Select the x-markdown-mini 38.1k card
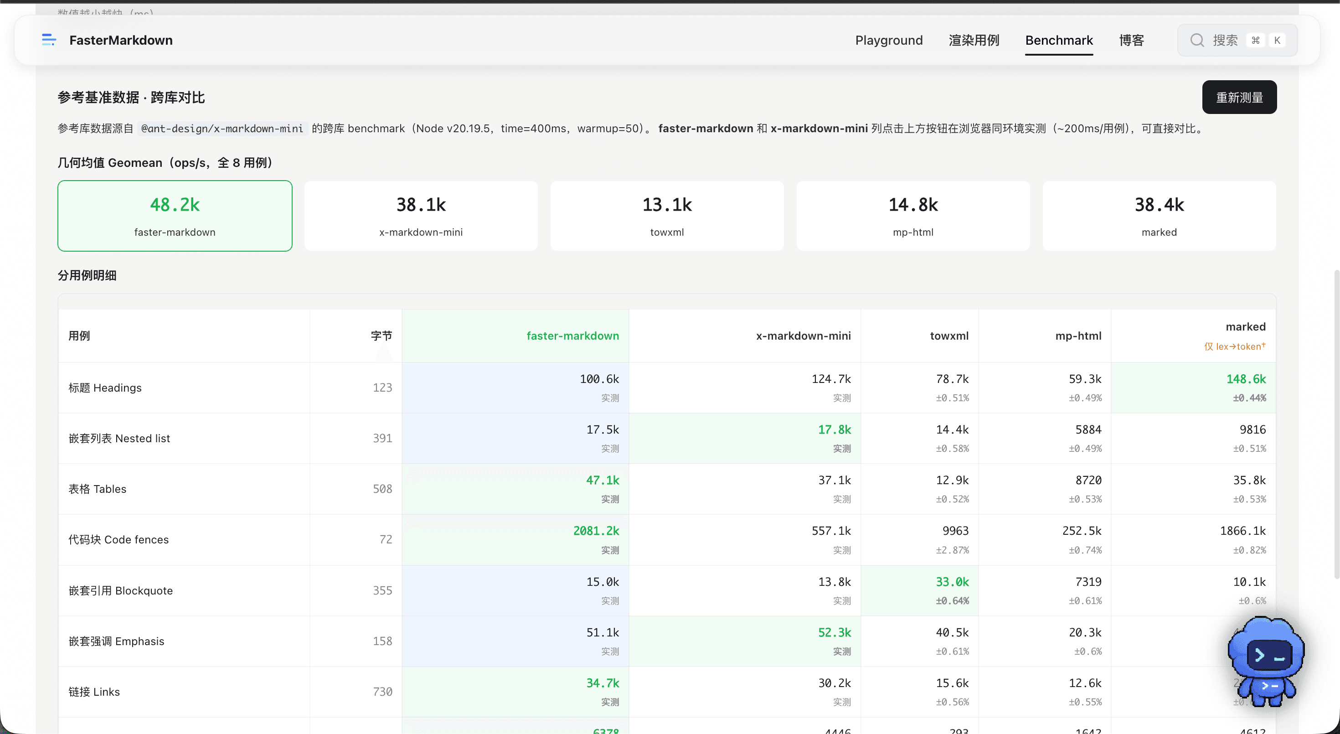1340x734 pixels. coord(421,216)
